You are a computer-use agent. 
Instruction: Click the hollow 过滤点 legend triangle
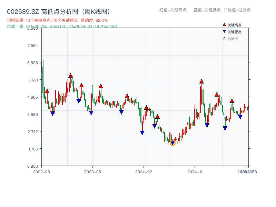[x=224, y=38]
